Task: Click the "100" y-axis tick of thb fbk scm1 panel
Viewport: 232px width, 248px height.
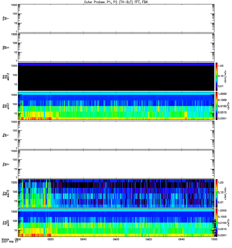Action: [x=15, y=104]
